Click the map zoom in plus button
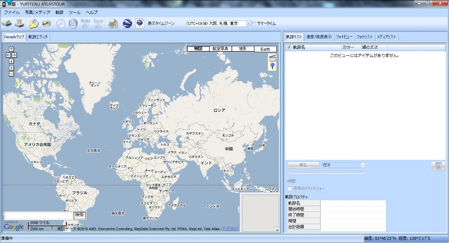Screen dimensions: 449x243 tap(11, 68)
